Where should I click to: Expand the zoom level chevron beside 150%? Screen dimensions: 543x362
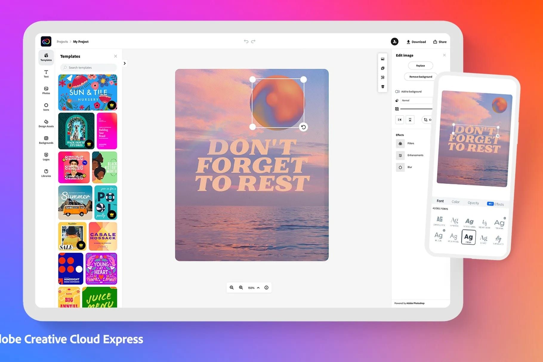258,287
